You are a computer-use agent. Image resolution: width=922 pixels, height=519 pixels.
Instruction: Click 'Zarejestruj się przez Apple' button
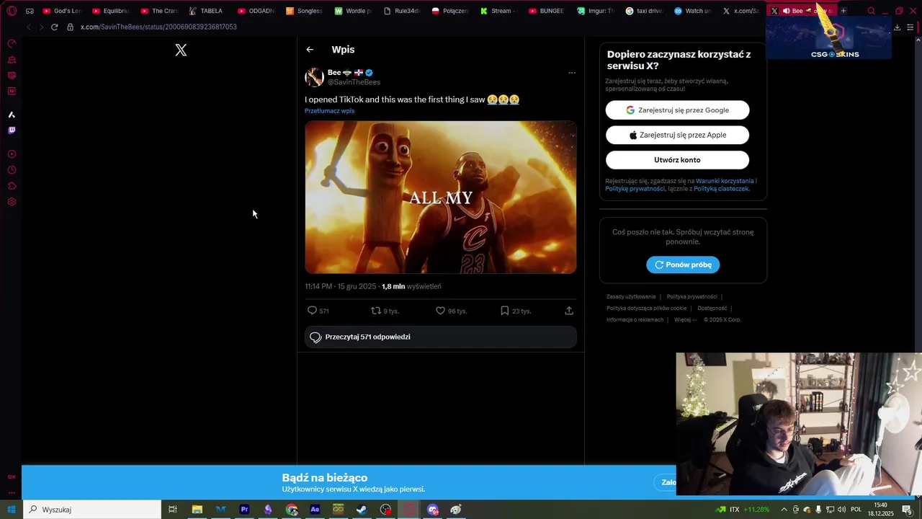point(677,135)
